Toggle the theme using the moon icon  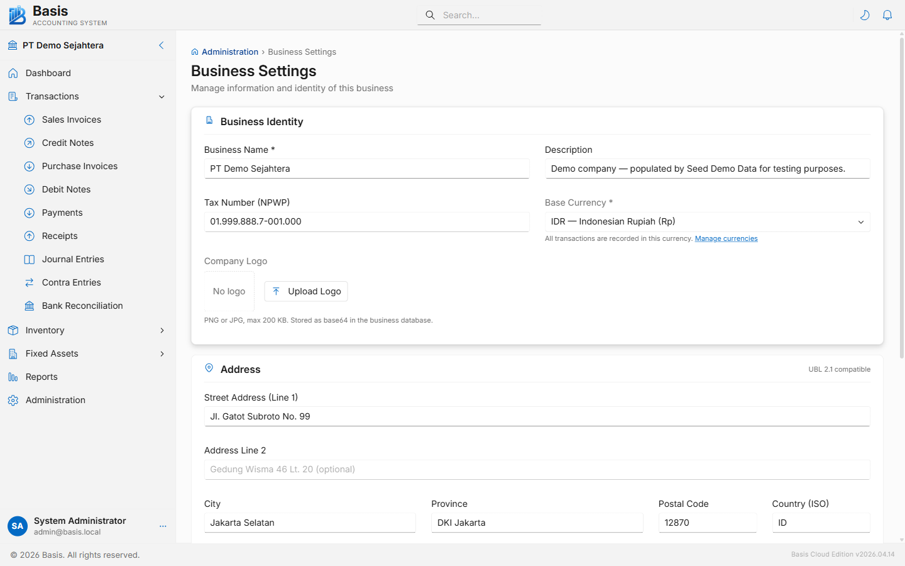click(865, 14)
